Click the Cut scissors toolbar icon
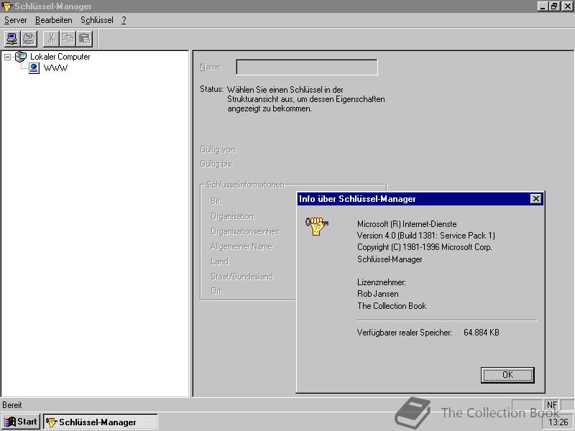575x431 pixels. [51, 39]
